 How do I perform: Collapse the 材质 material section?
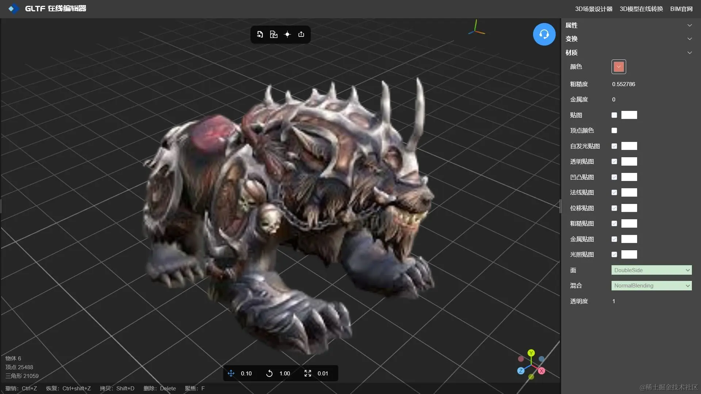689,53
